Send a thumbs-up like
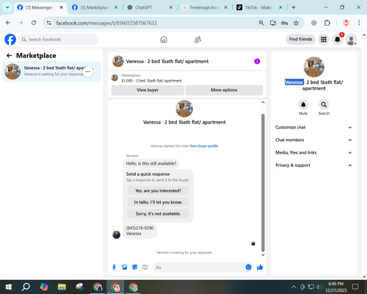Image resolution: width=367 pixels, height=294 pixels. [260, 268]
